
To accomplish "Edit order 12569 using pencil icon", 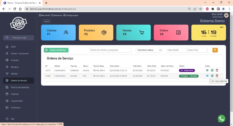I will 212,76.
